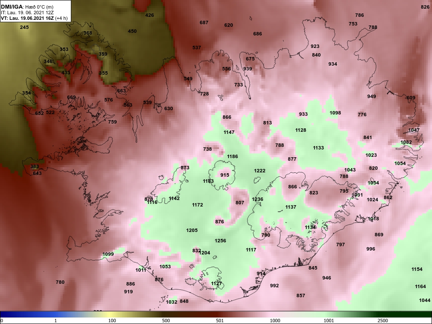Viewport: 432px width, 324px height.
Task: Click the map value 826
Action: 425,7
